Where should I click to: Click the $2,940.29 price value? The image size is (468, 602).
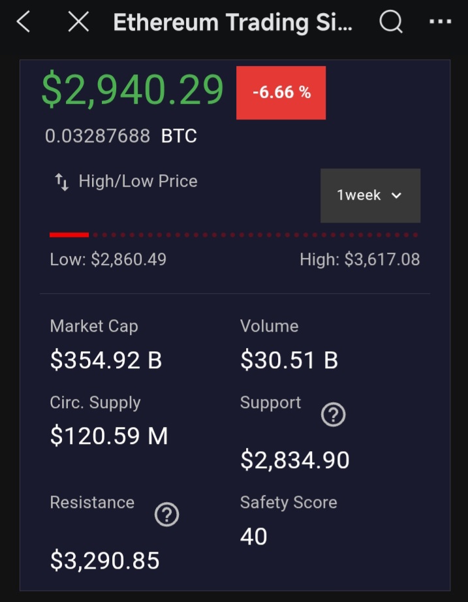click(133, 90)
